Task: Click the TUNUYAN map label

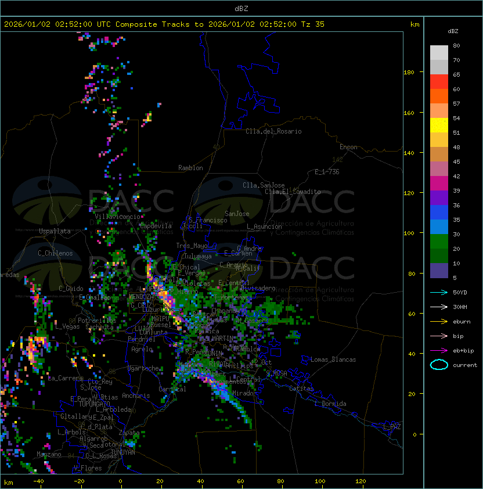Action: click(123, 452)
